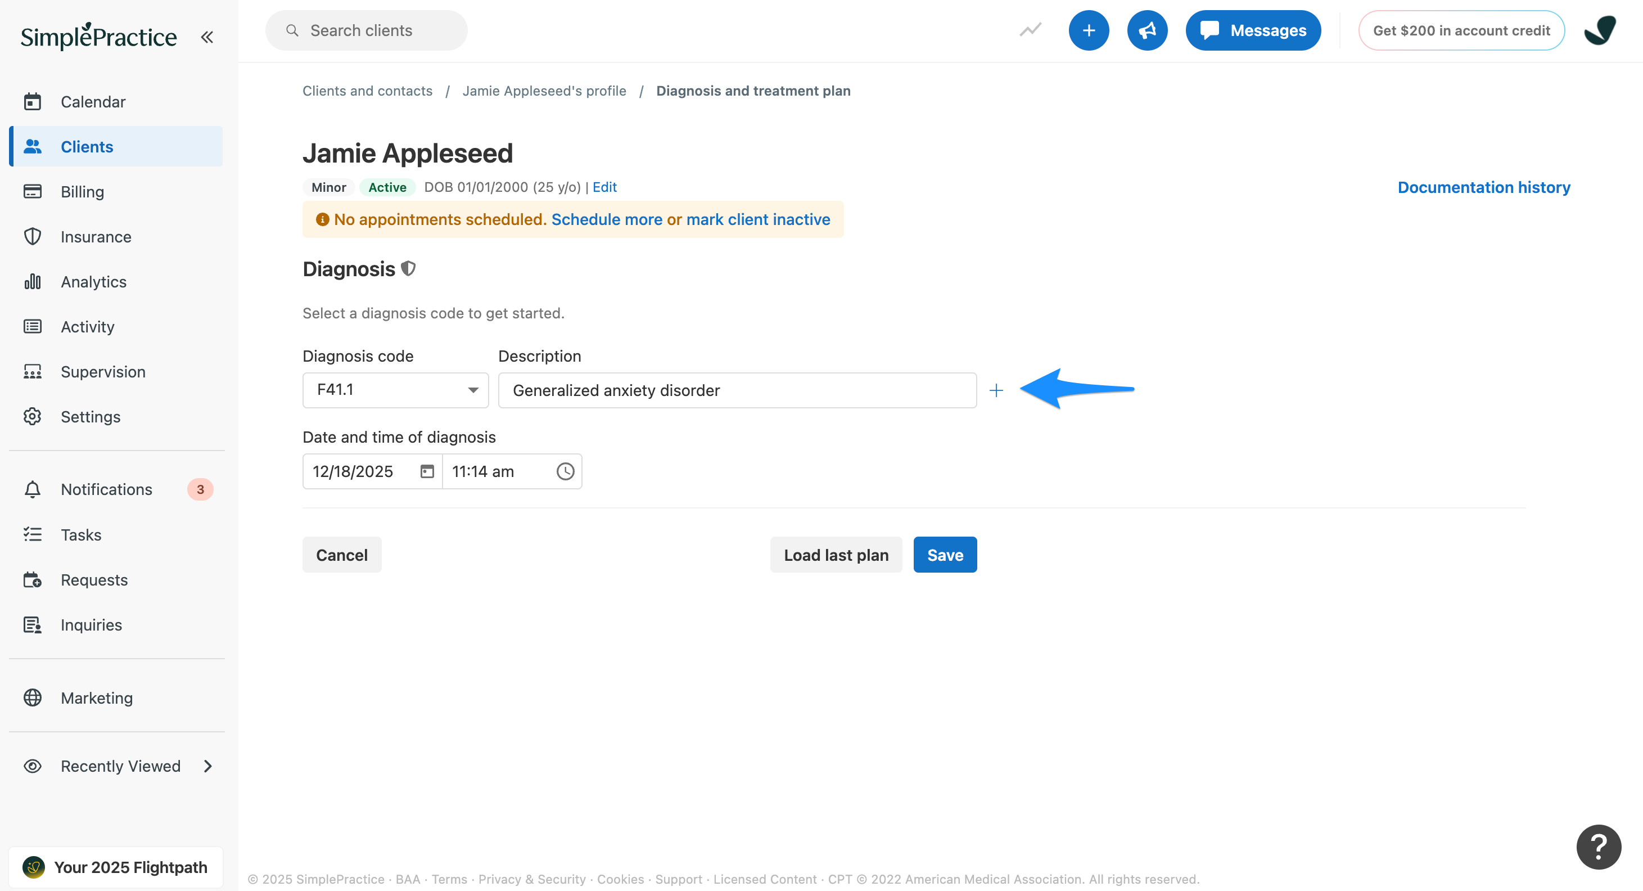The height and width of the screenshot is (891, 1643).
Task: Click the Requests calendar-plus icon
Action: 33,579
